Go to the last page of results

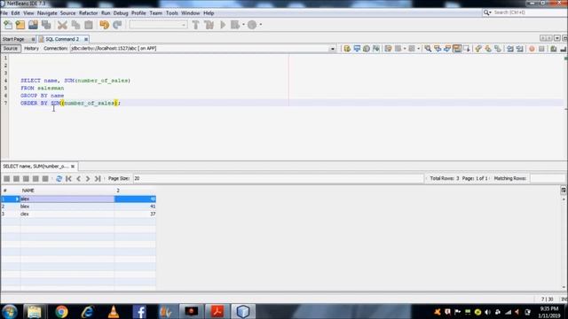[98, 179]
